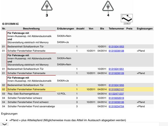Open part number link 61319208108
168x126 pixels.
pos(116,51)
